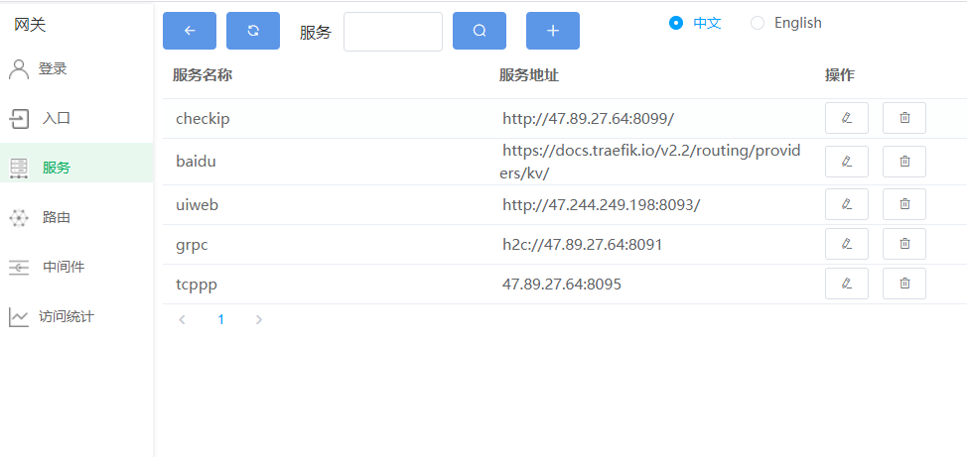The height and width of the screenshot is (457, 967).
Task: Go to next page with right chevron
Action: pos(259,320)
